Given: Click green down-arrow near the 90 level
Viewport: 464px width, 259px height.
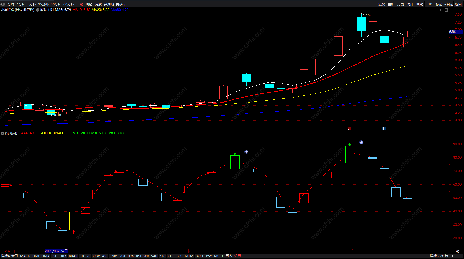Looking at the screenshot, I should [350, 144].
